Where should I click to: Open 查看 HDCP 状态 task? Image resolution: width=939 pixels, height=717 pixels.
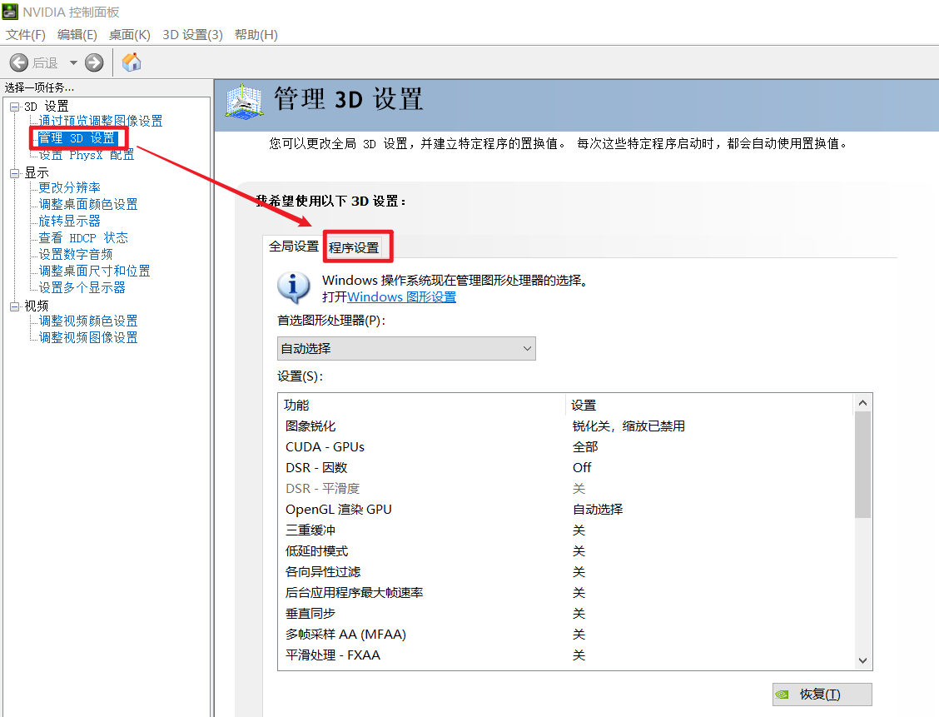[x=83, y=238]
